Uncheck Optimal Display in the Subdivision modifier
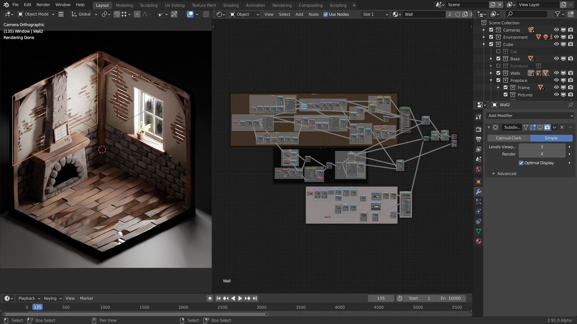Image resolution: width=577 pixels, height=324 pixels. [x=521, y=163]
